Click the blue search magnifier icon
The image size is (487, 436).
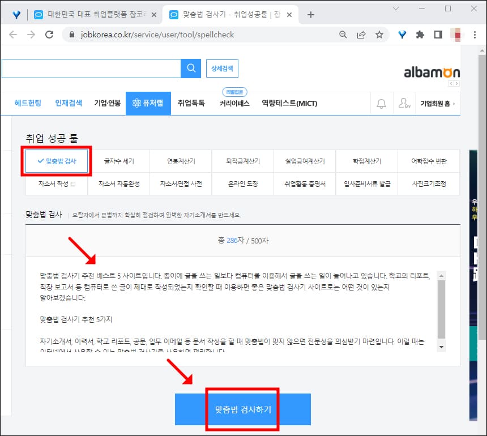(190, 68)
